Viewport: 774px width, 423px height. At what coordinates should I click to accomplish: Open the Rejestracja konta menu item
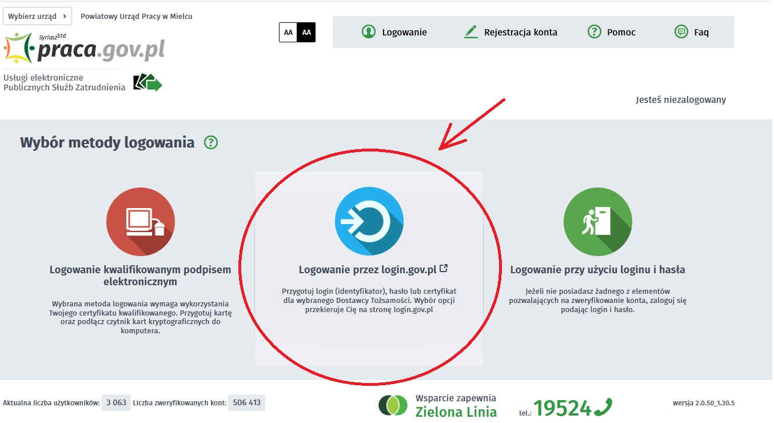[510, 32]
